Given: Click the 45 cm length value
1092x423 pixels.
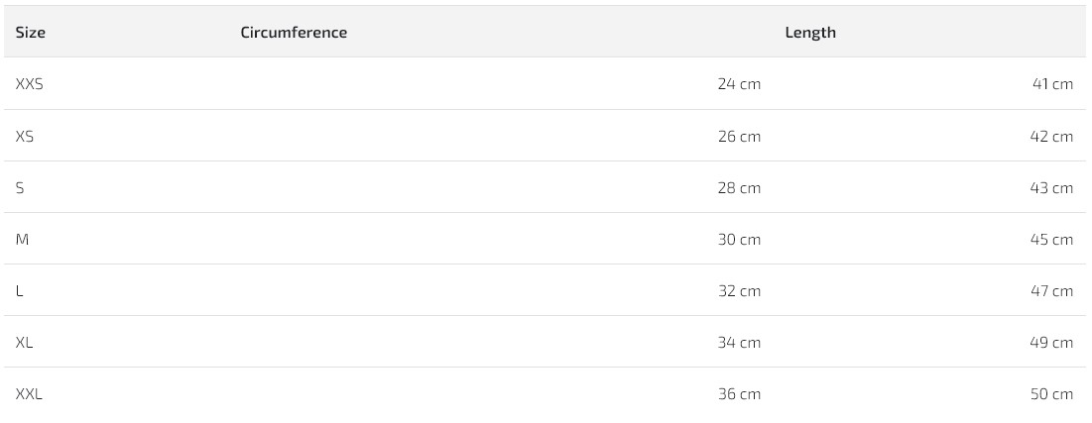Looking at the screenshot, I should click(x=1051, y=239).
